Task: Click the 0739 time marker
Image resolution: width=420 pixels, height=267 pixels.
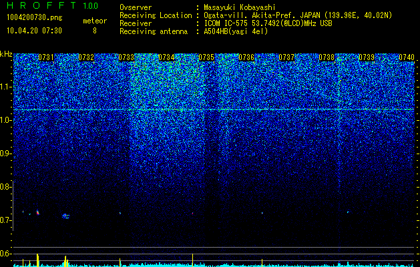Action: (367, 57)
